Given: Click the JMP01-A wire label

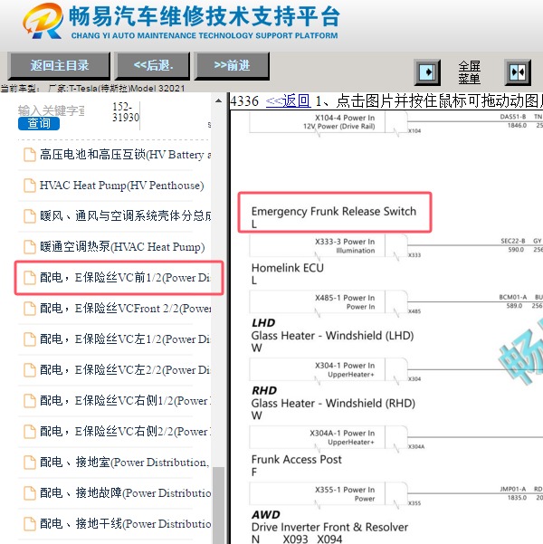Looking at the screenshot, I should click(513, 489).
